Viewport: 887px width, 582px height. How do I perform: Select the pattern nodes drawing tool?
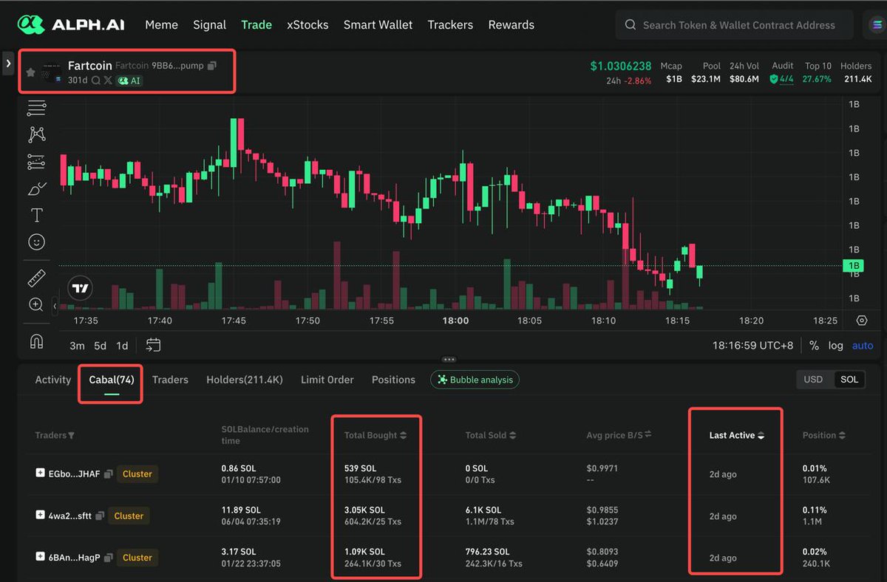(x=36, y=134)
